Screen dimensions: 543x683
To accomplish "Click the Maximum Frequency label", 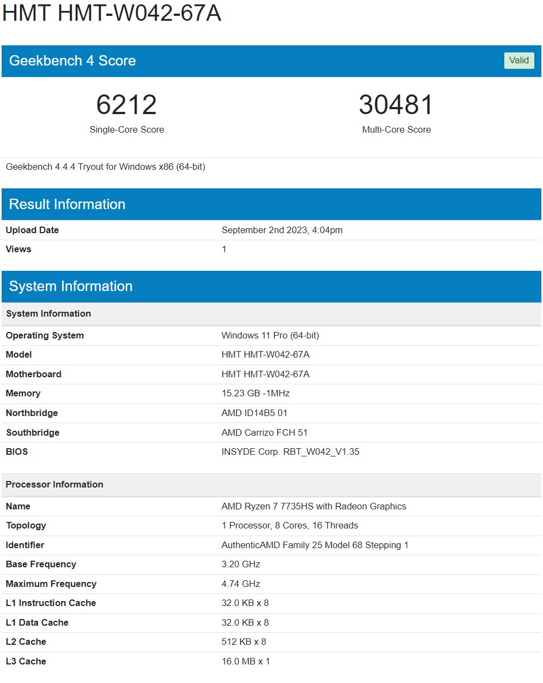I will (x=51, y=584).
